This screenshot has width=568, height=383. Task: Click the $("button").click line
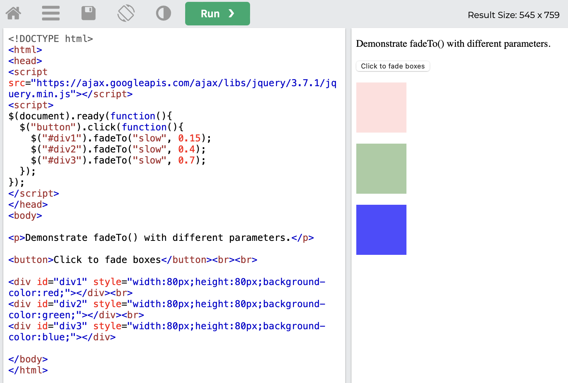click(x=101, y=127)
